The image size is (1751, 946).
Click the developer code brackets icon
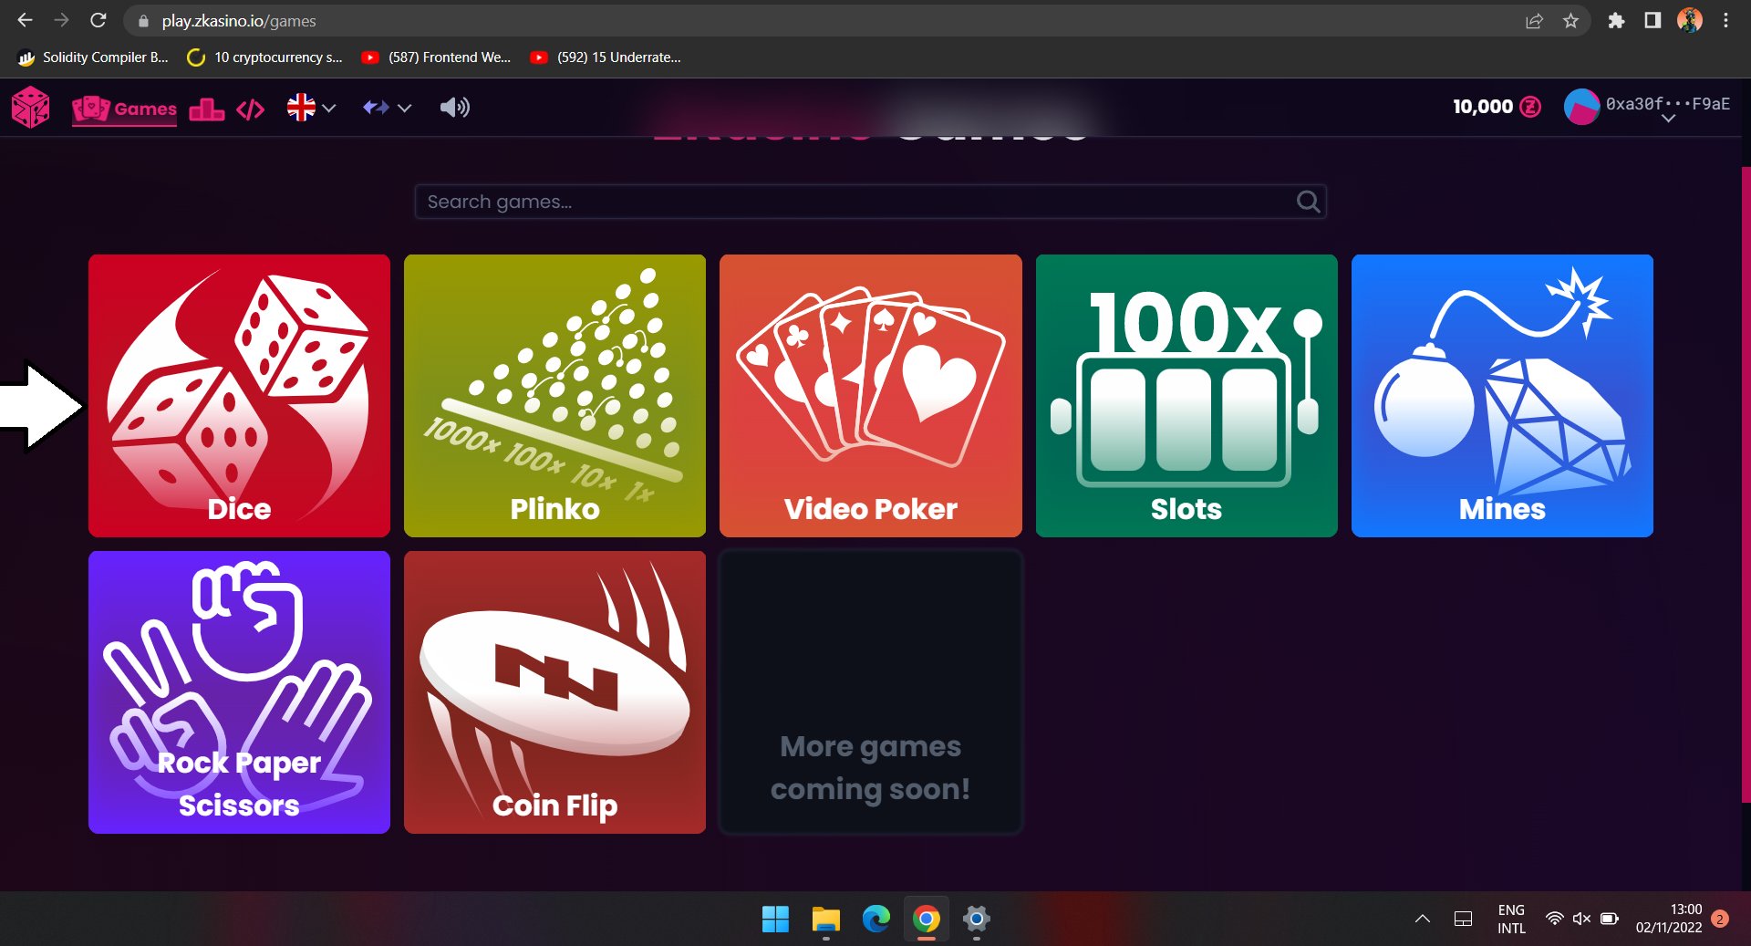tap(250, 109)
